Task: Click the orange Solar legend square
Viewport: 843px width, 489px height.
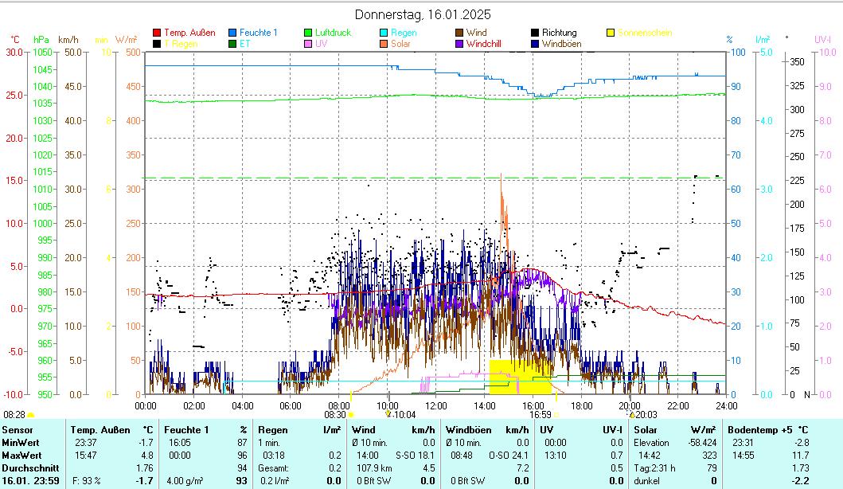Action: (x=384, y=44)
